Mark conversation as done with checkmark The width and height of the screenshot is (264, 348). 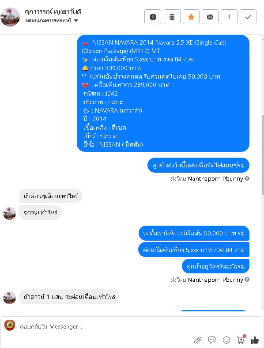(248, 17)
